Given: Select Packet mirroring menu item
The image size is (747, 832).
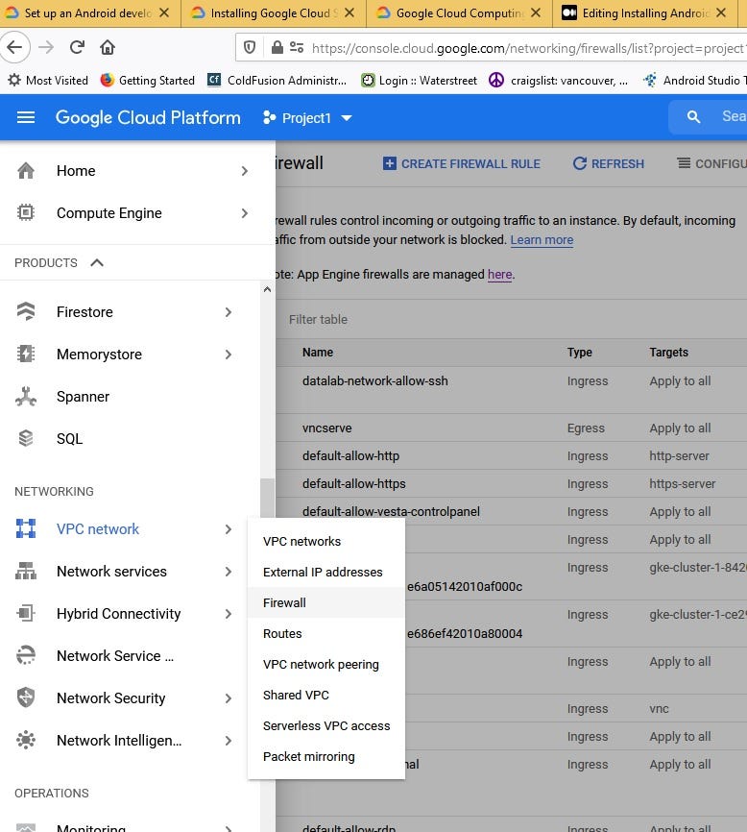Looking at the screenshot, I should tap(326, 757).
